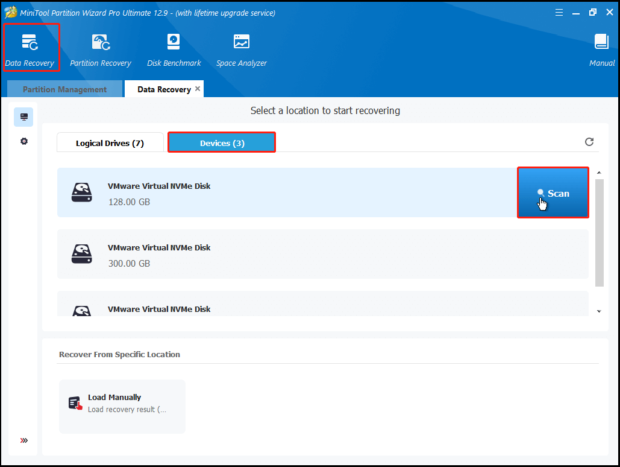Select the 300 GB VMware Virtual NVMe Disk
Viewport: 620px width, 467px height.
pos(241,255)
